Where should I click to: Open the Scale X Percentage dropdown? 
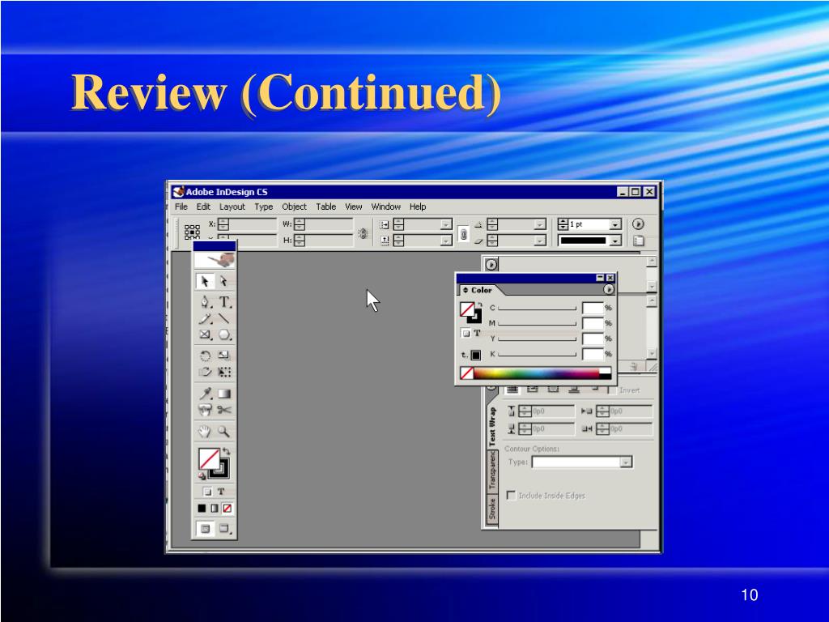coord(446,225)
